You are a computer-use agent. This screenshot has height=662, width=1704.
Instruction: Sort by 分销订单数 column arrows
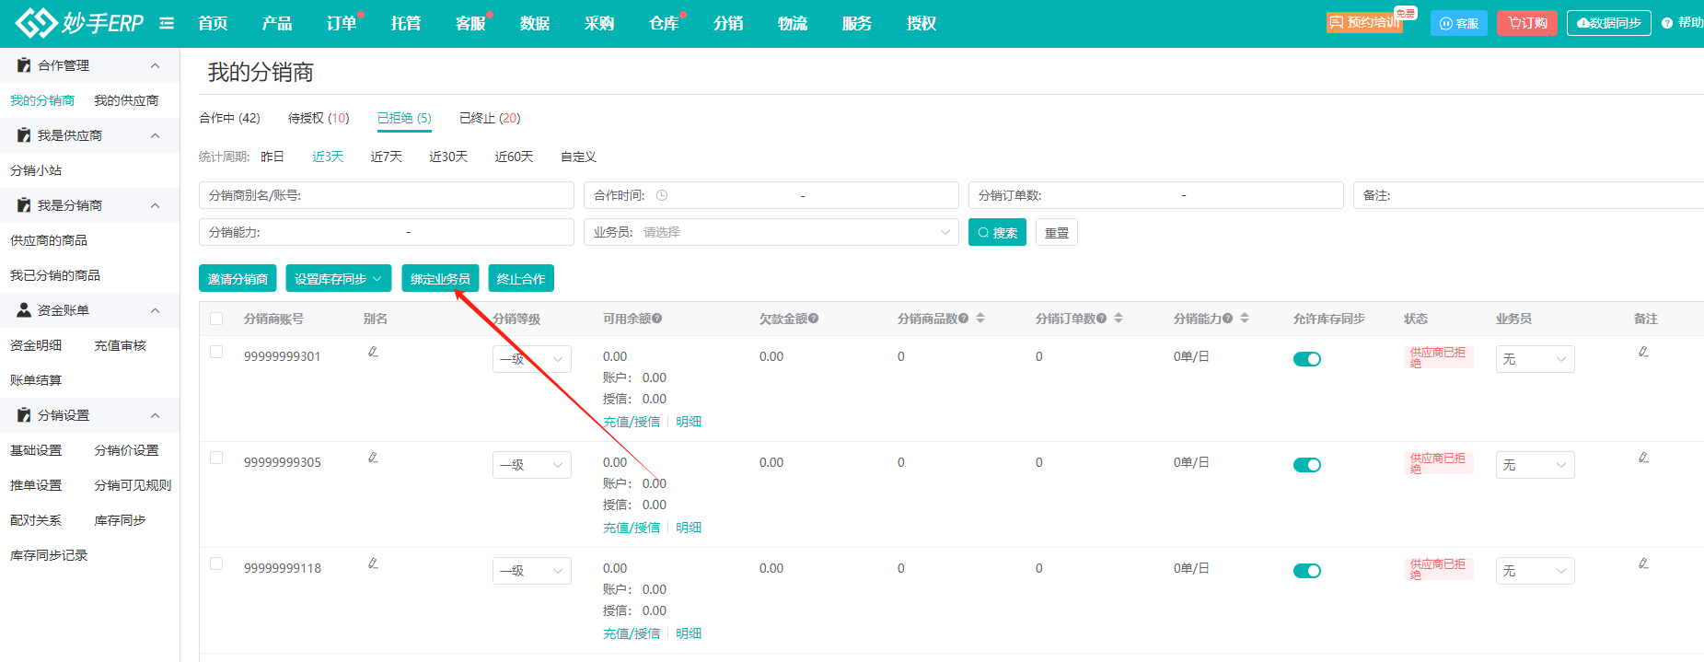(x=1119, y=319)
